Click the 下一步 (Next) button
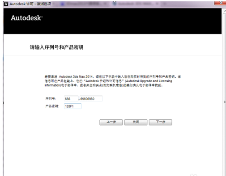The width and height of the screenshot is (226, 176). (x=161, y=122)
